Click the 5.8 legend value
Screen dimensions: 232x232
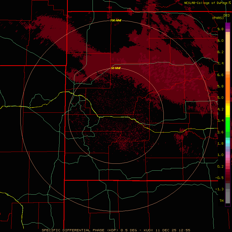point(220,86)
